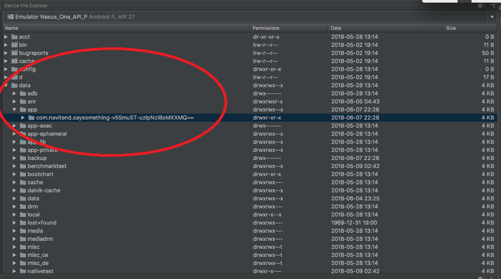Open the emulator device dropdown arrow
Image resolution: width=501 pixels, height=279 pixels.
point(492,17)
